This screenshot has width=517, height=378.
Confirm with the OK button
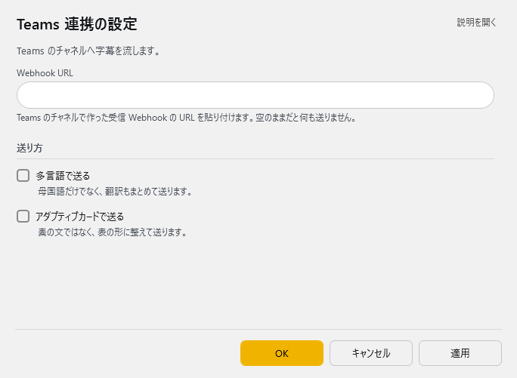coord(282,353)
